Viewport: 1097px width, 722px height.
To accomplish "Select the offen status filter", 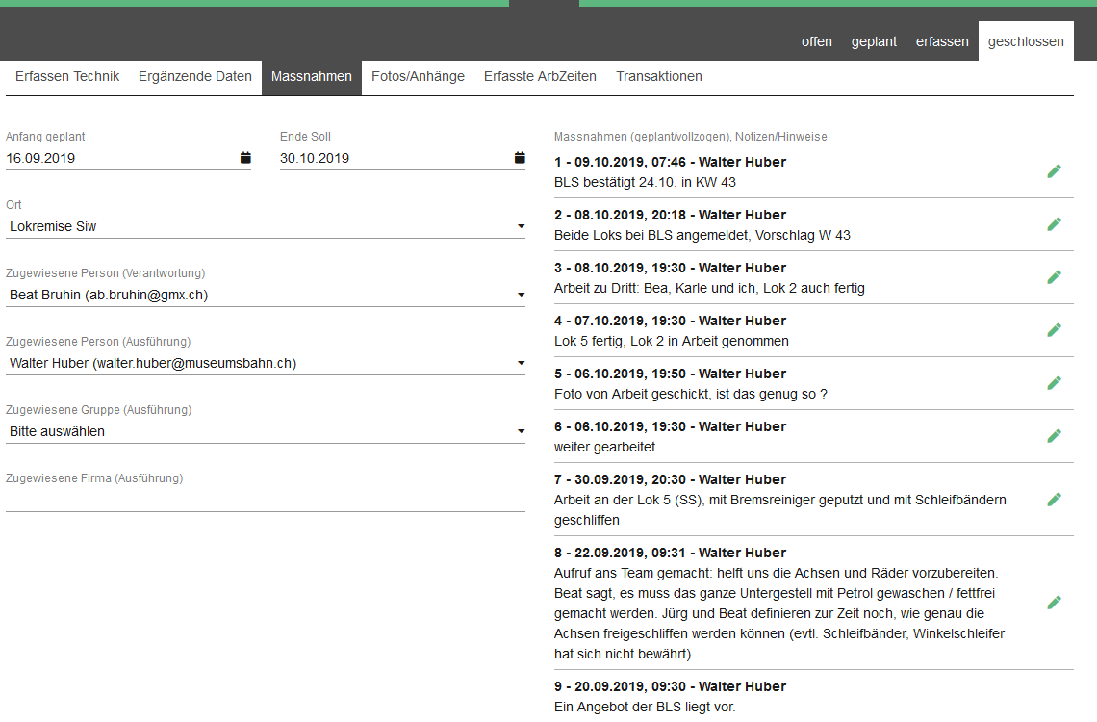I will pos(816,42).
